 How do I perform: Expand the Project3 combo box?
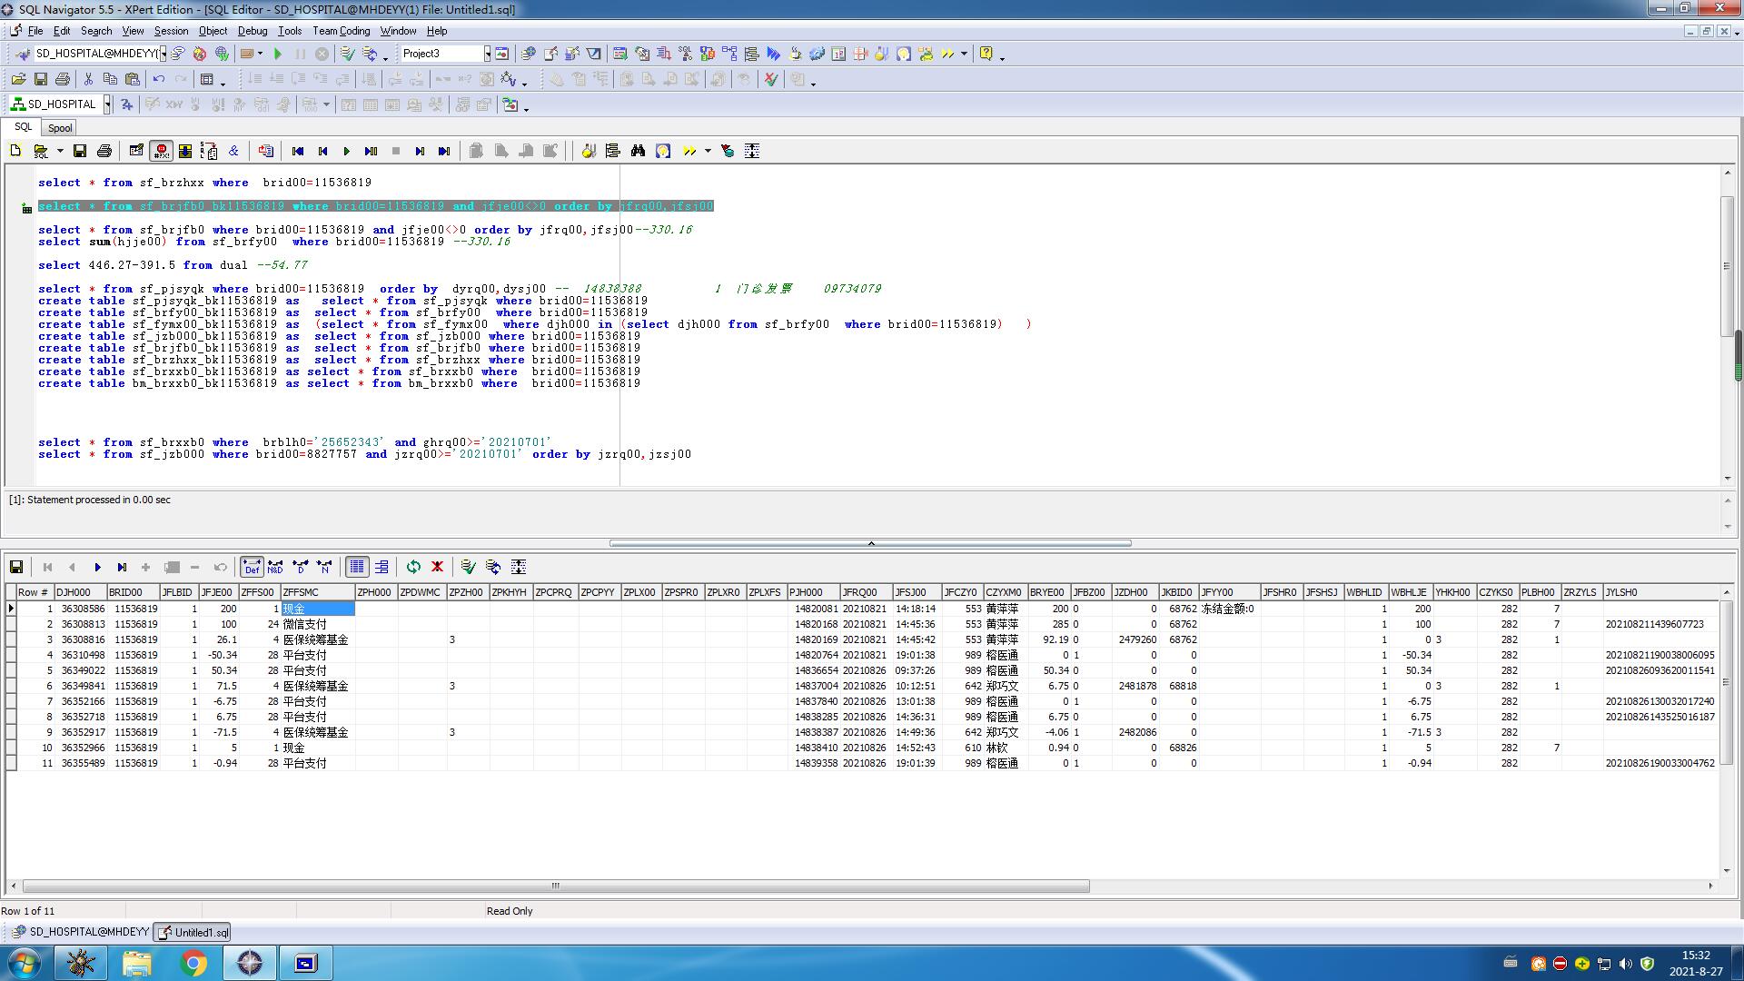point(487,54)
